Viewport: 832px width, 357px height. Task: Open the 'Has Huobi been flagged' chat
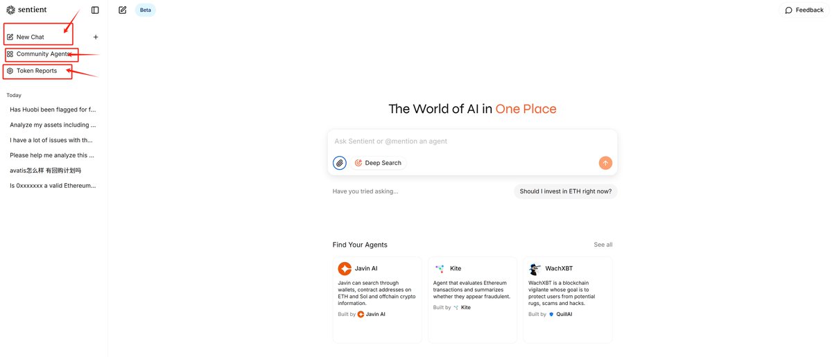point(53,110)
